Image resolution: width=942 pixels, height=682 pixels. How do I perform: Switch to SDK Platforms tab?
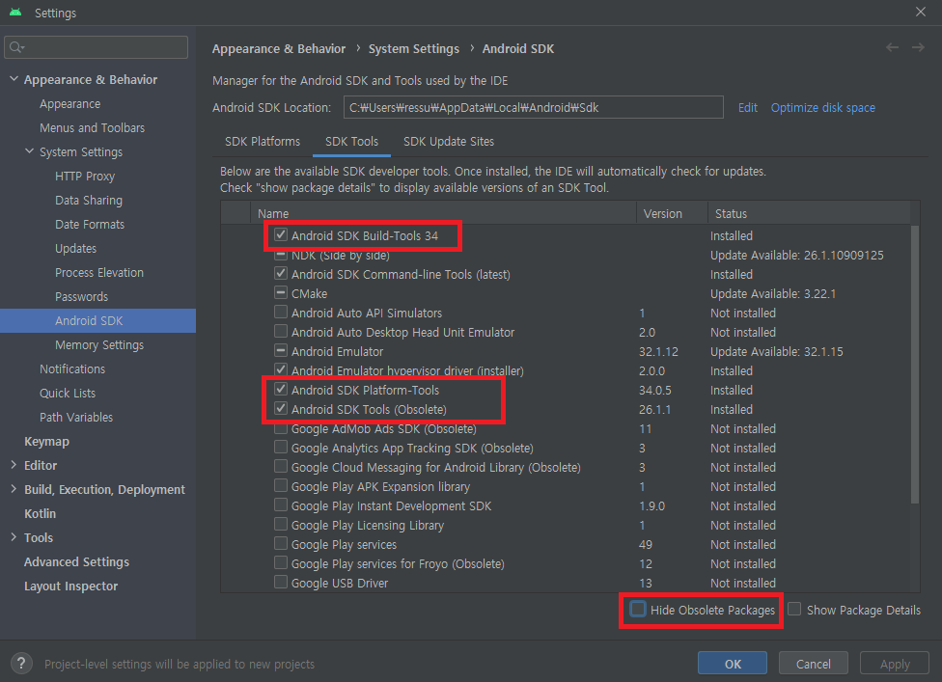(x=263, y=141)
